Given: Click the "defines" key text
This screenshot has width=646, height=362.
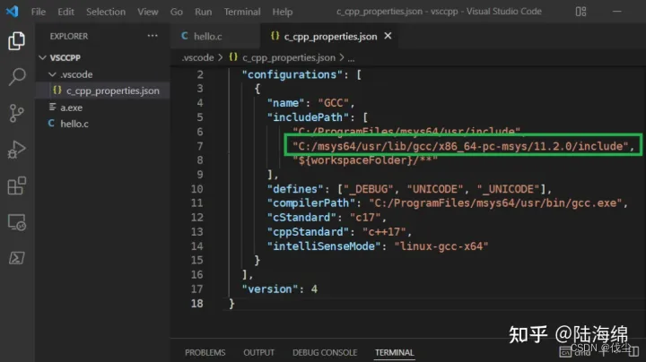Looking at the screenshot, I should (295, 189).
